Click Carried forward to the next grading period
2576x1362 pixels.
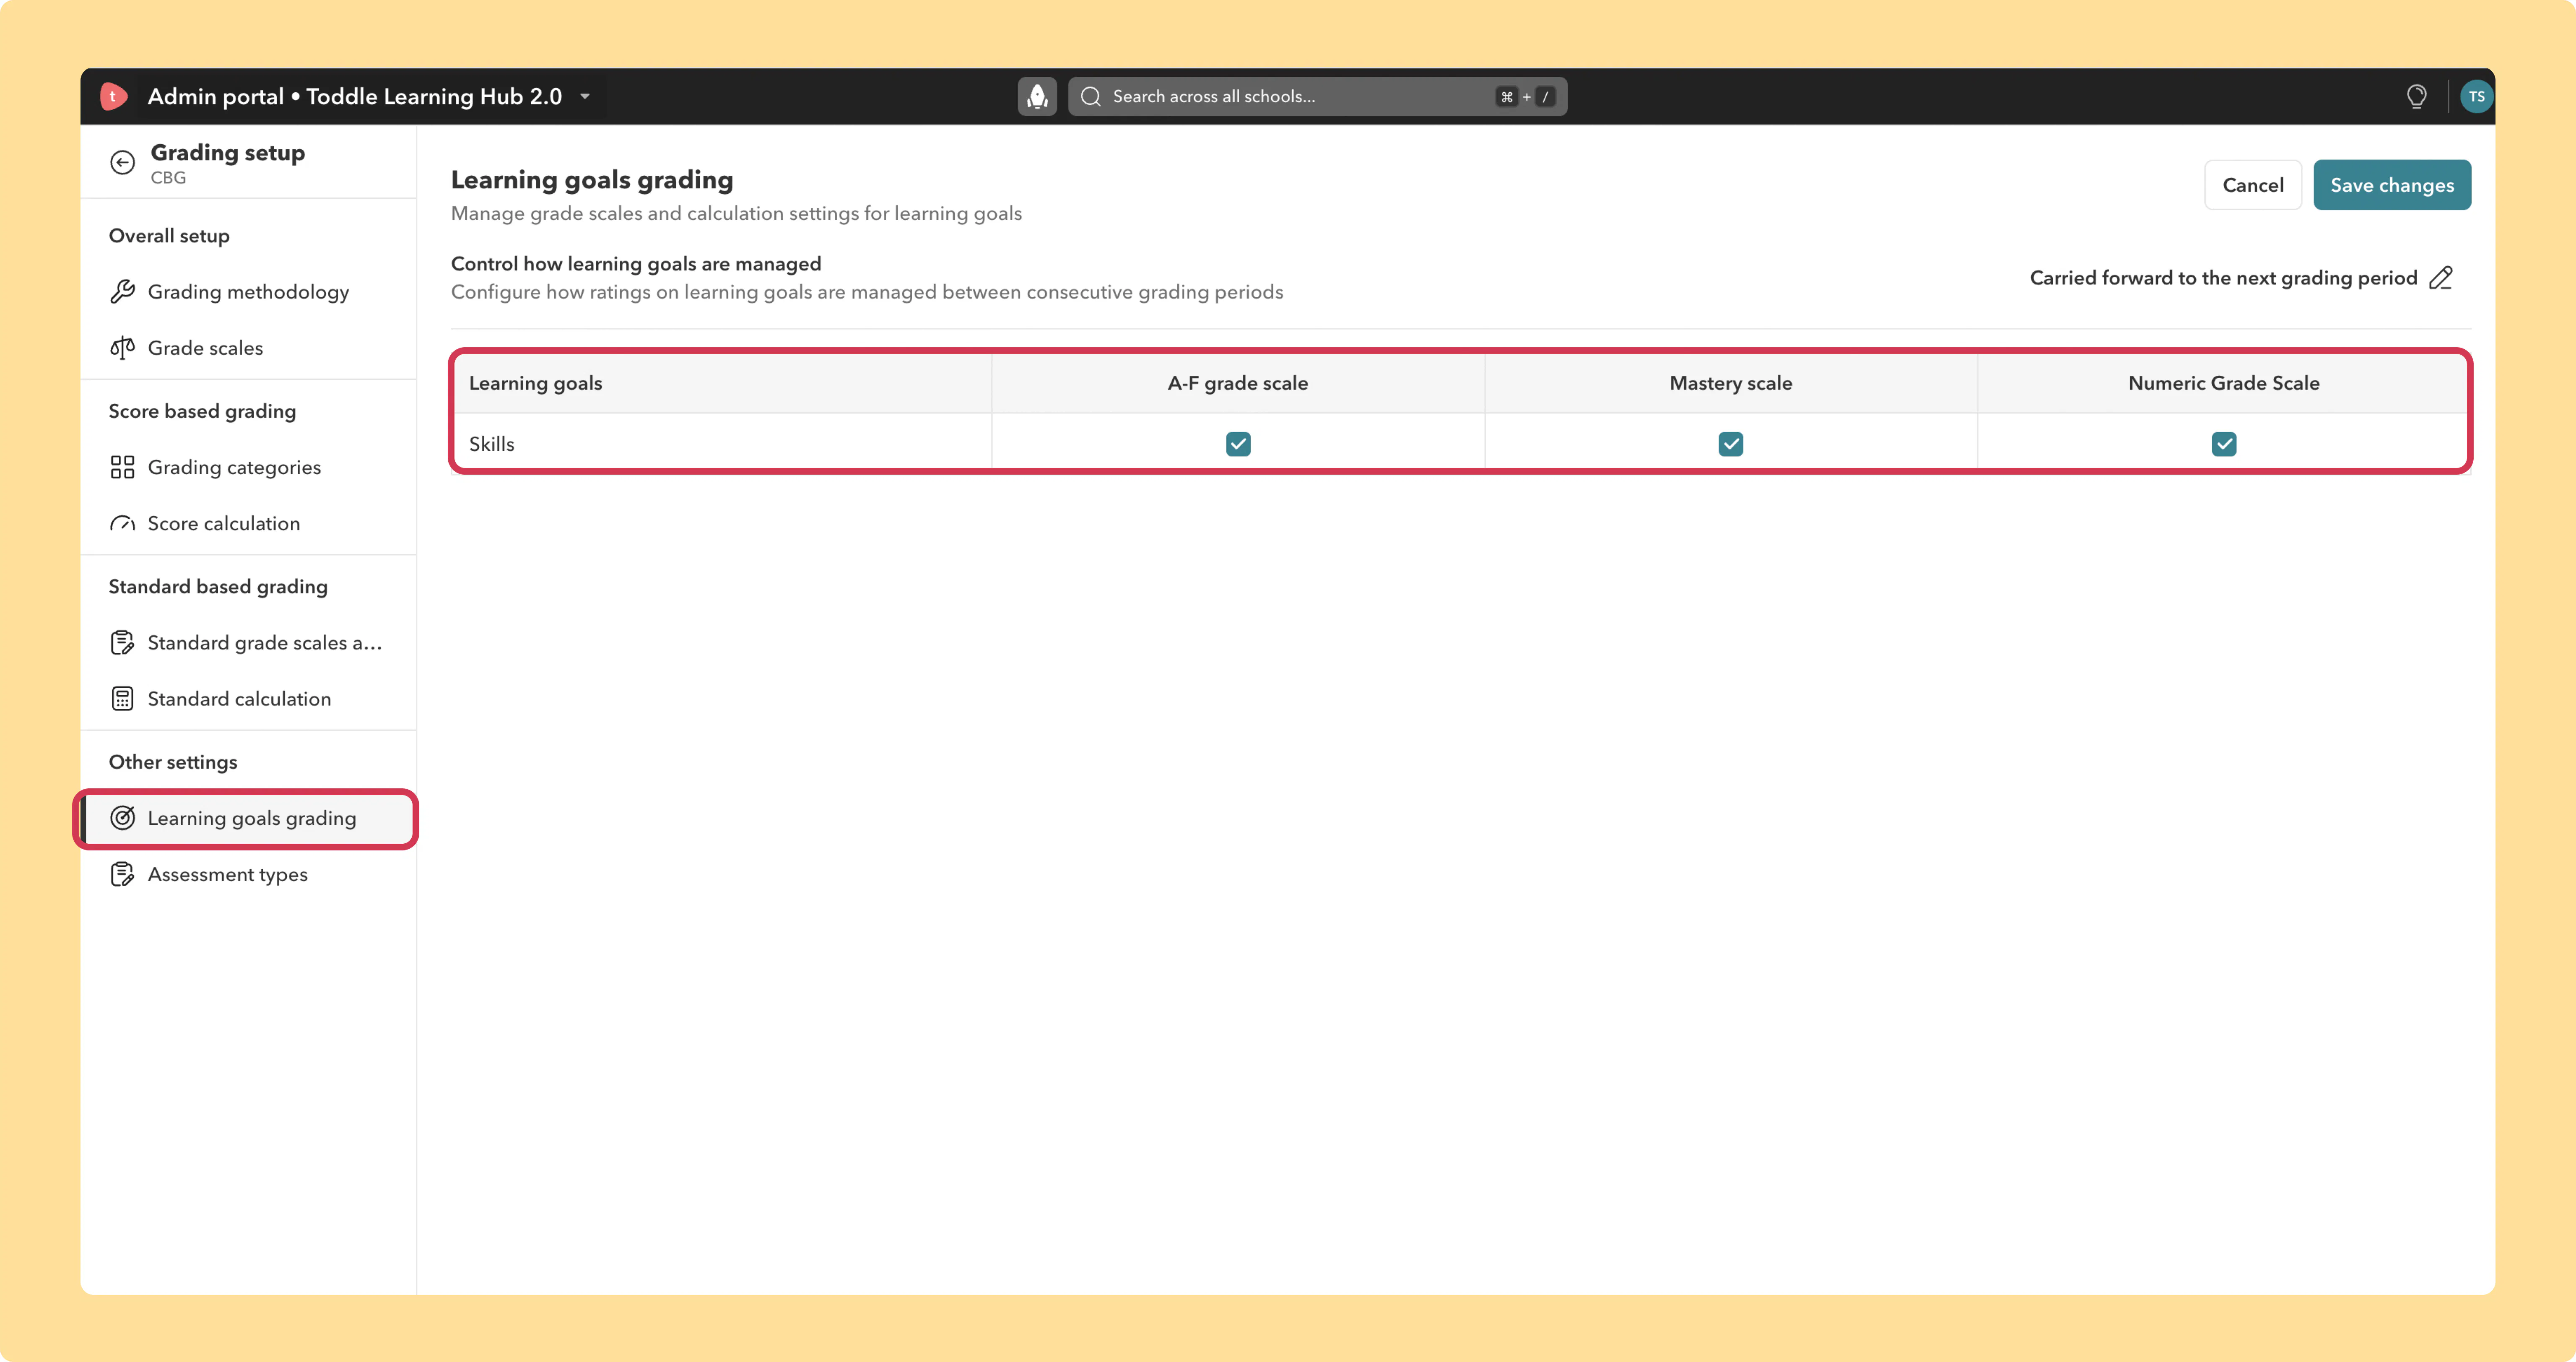coord(2223,278)
